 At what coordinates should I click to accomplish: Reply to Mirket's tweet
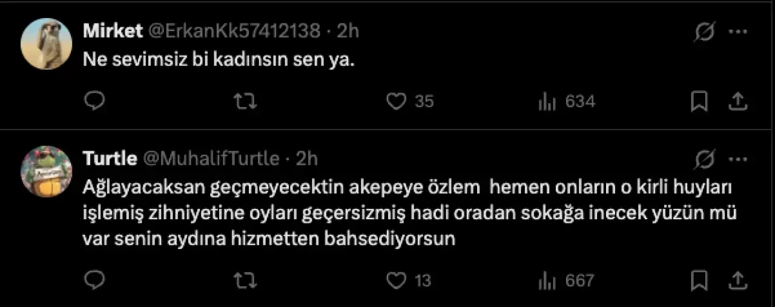(94, 101)
